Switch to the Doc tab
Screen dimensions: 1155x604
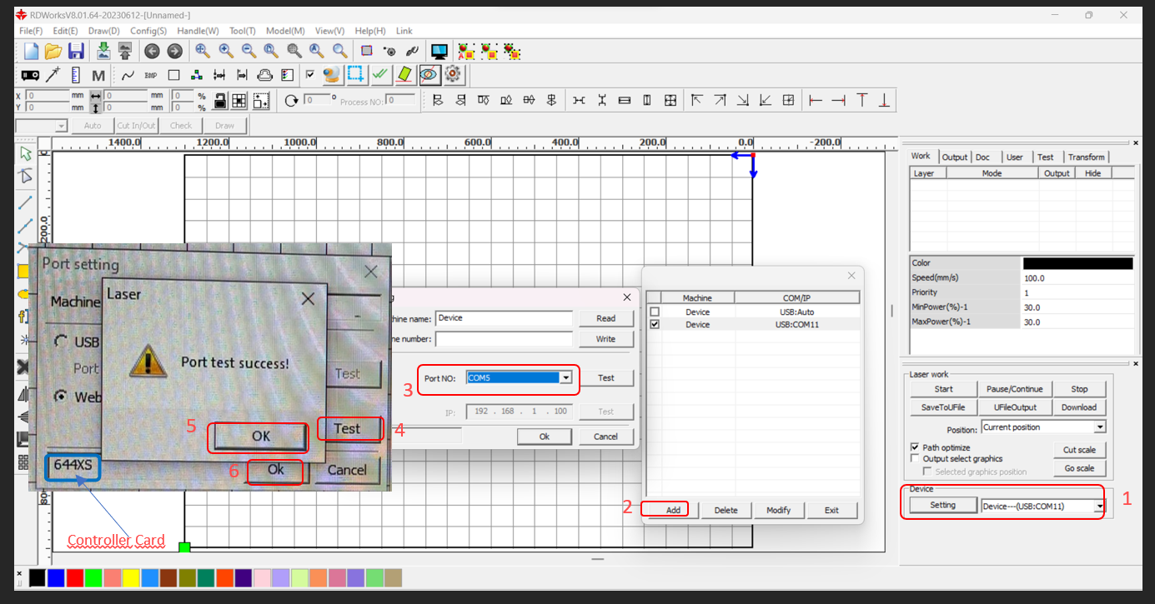coord(982,157)
